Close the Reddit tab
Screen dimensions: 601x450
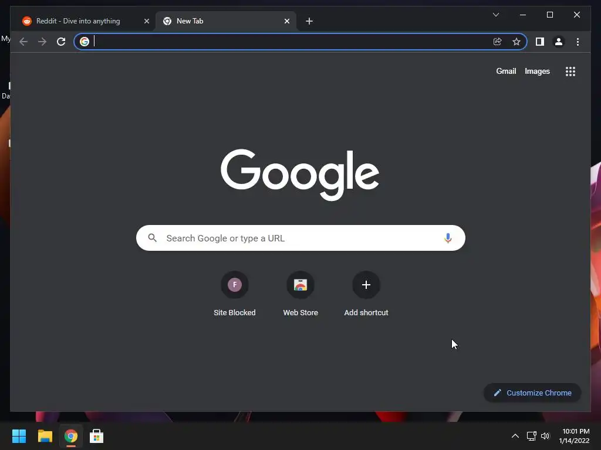[x=146, y=21]
